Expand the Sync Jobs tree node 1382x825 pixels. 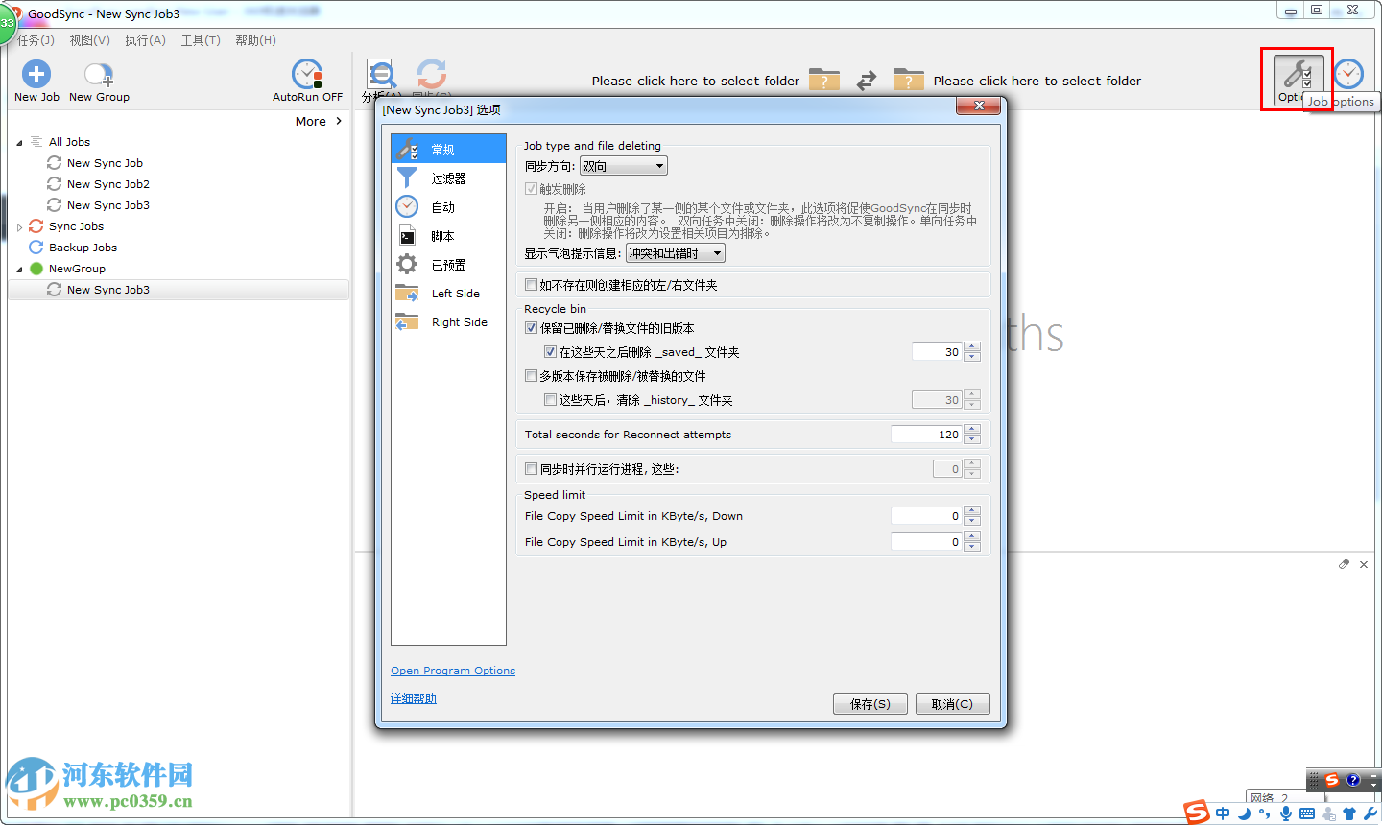pos(19,227)
